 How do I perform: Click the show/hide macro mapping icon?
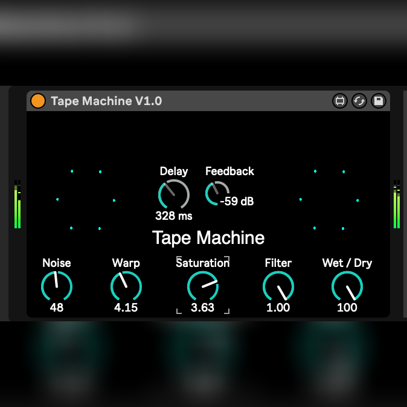pyautogui.click(x=340, y=101)
